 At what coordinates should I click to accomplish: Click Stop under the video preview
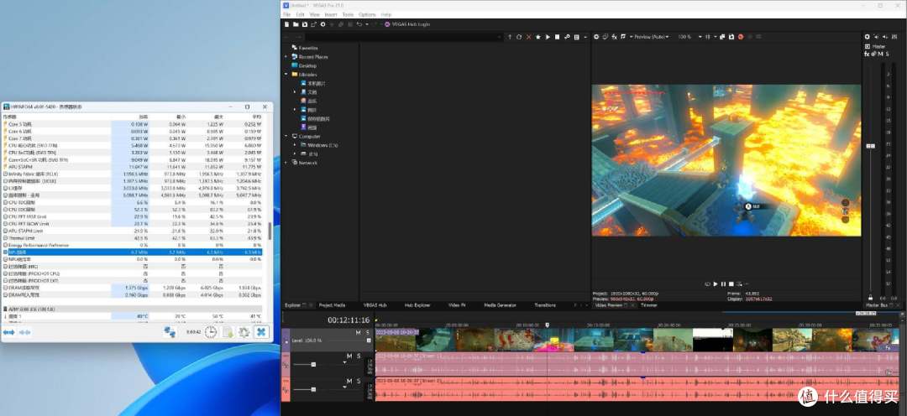tap(731, 283)
